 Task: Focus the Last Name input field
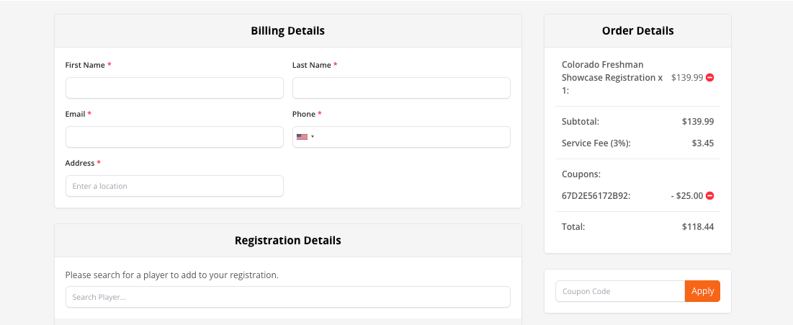point(401,88)
